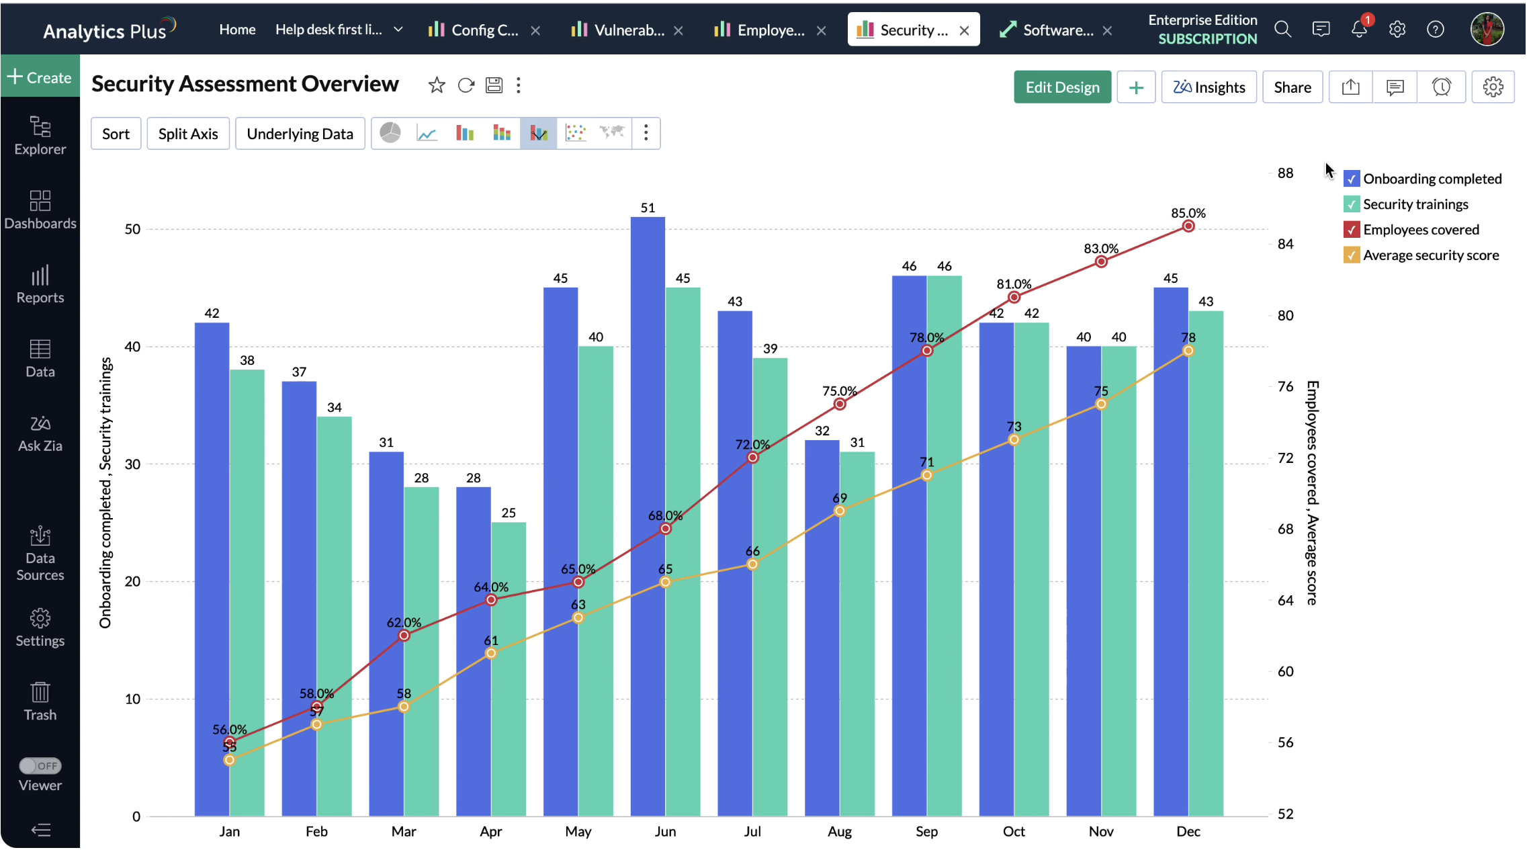
Task: Open the Home tab
Action: pos(237,30)
